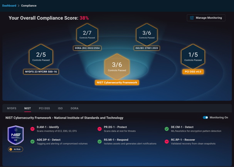Viewport: 234px width, 167px height.
Task: Click the ISO/IEC 27001:2022 3/6 hexagon
Action: [146, 35]
